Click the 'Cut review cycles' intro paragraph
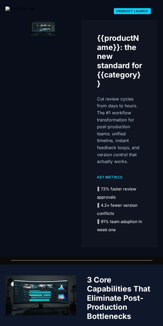This screenshot has width=163, height=326. (x=118, y=130)
